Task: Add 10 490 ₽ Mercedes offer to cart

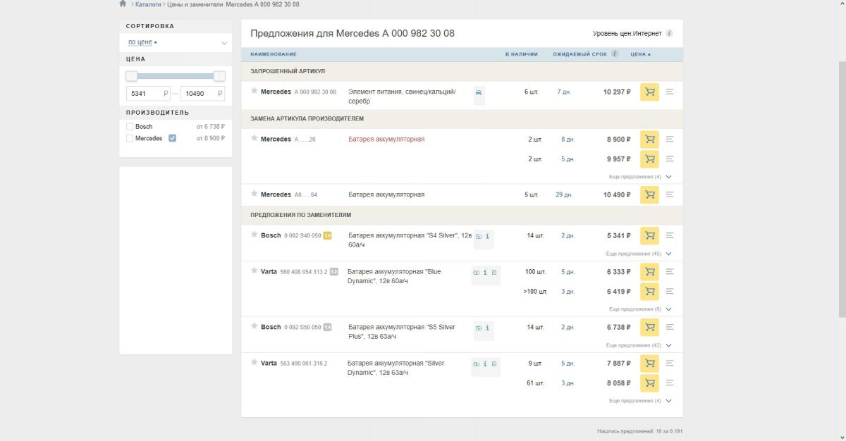Action: point(649,195)
